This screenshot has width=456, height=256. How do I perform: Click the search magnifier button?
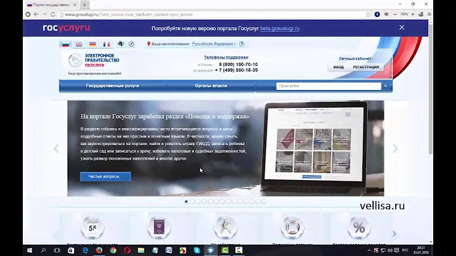386,86
